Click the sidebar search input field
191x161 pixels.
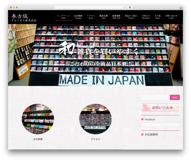154,97
